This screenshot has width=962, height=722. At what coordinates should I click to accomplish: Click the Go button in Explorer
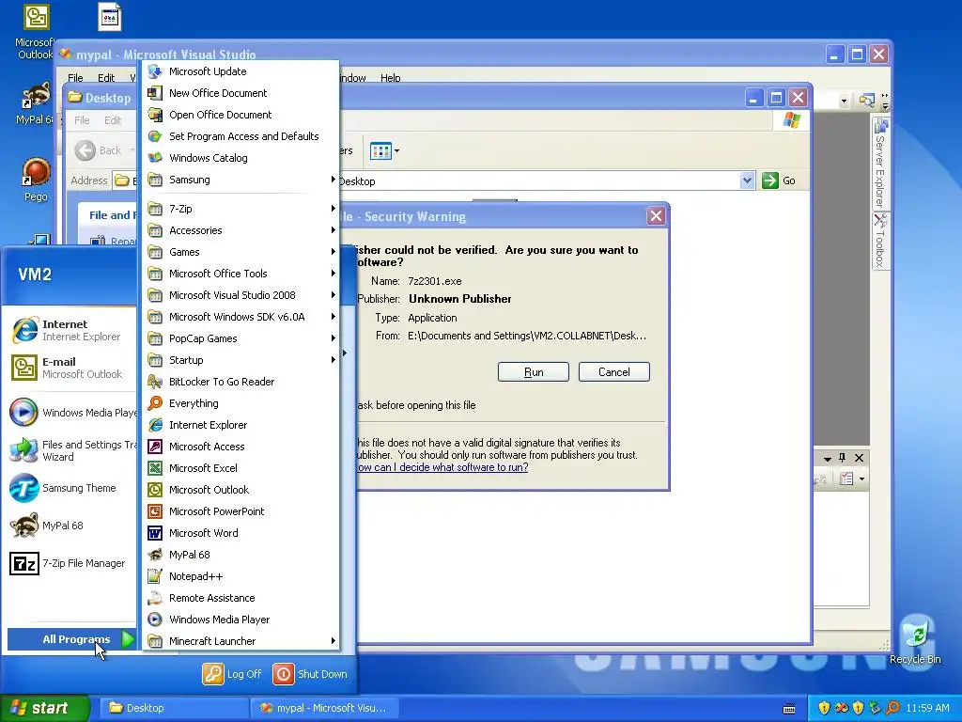[x=779, y=180]
